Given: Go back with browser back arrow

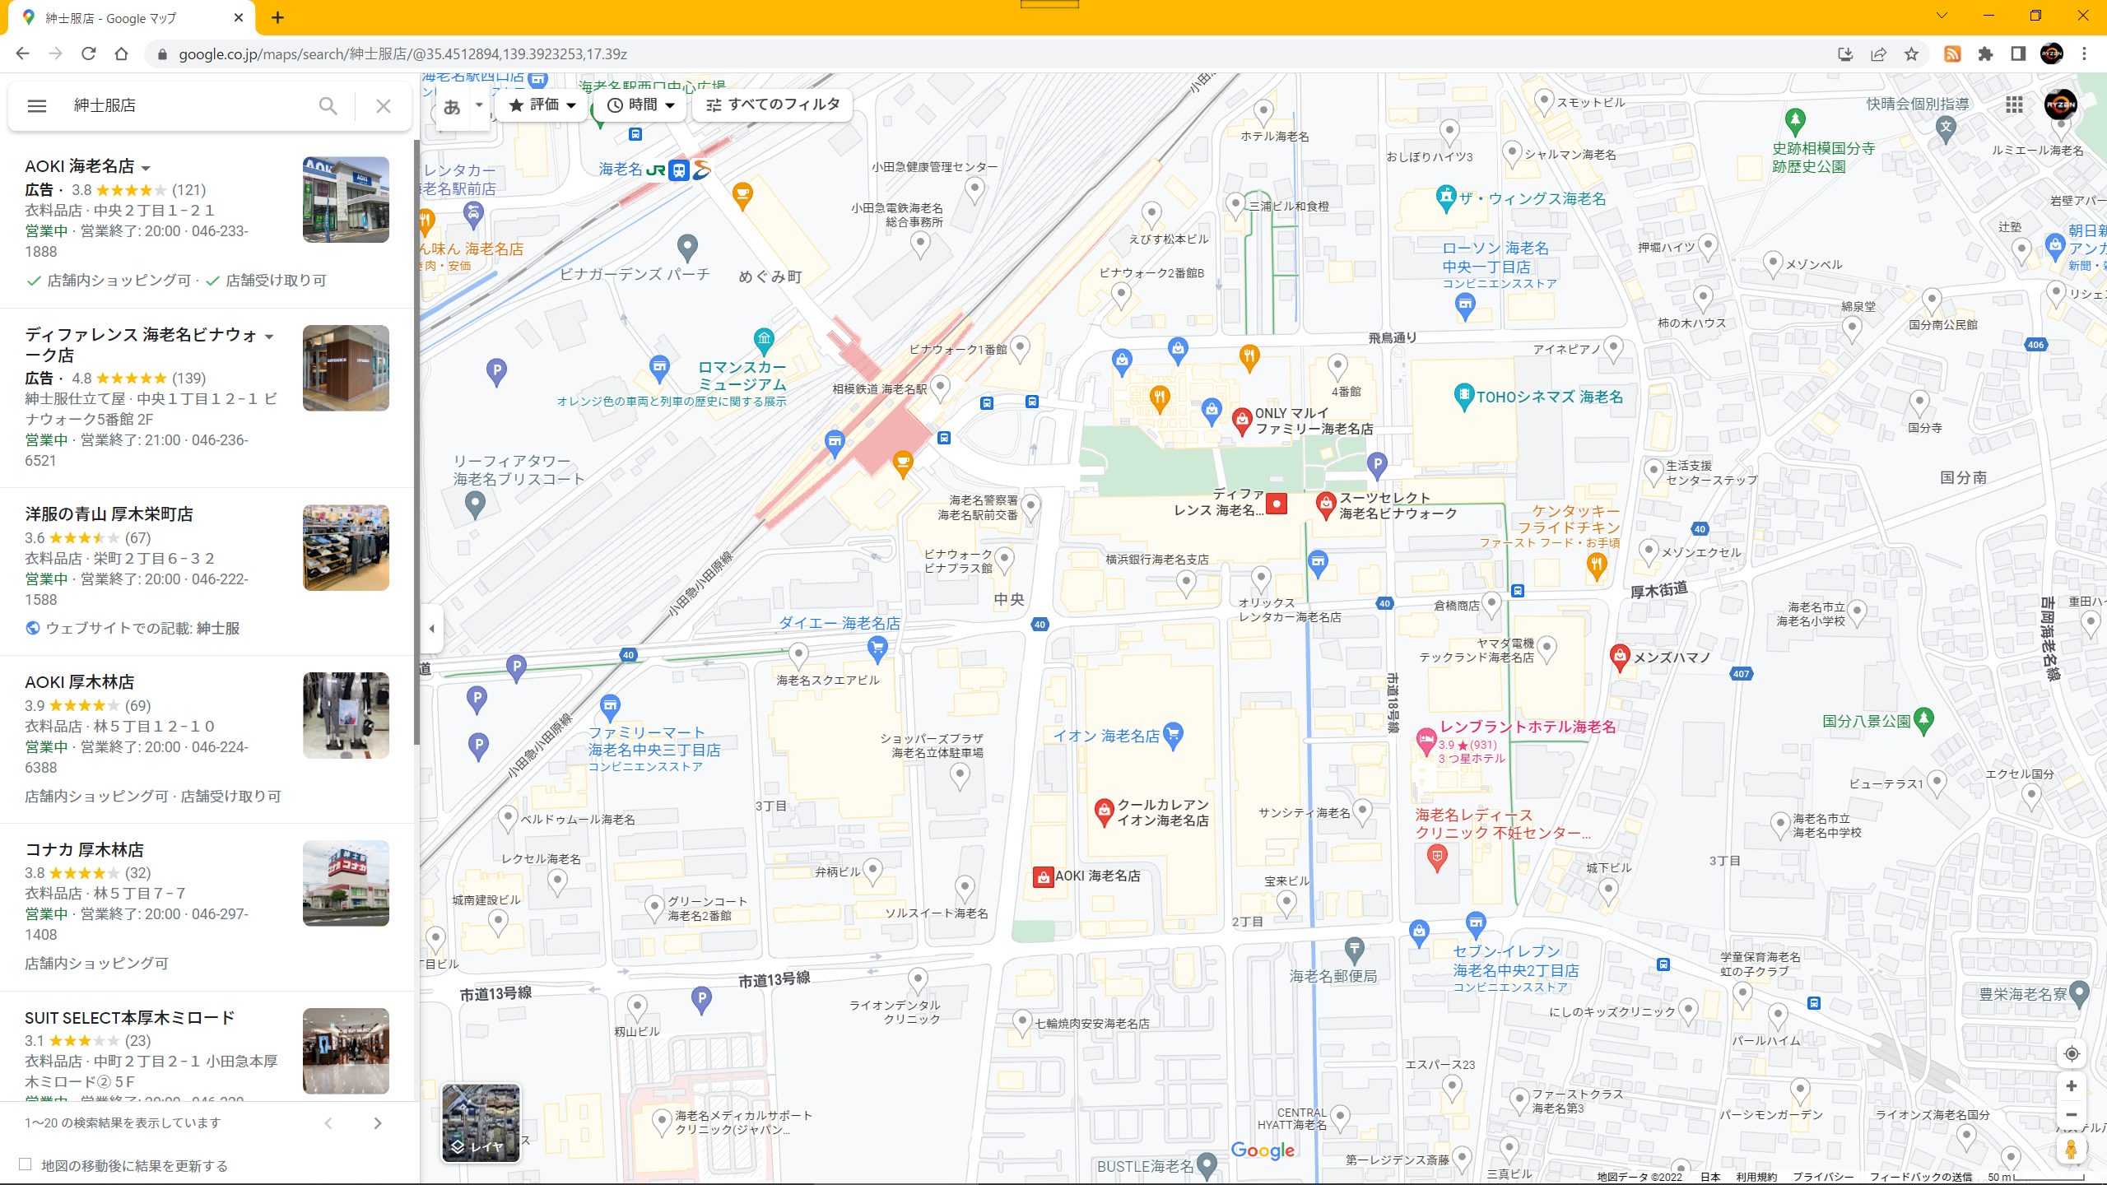Looking at the screenshot, I should tap(23, 54).
